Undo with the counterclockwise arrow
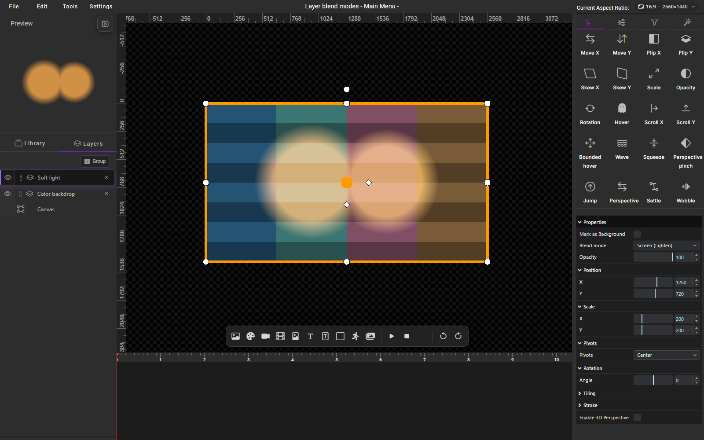This screenshot has width=704, height=440. [443, 336]
